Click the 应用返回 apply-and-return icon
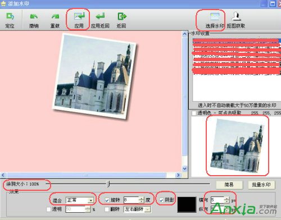Image resolution: width=281 pixels, height=220 pixels. [x=100, y=16]
